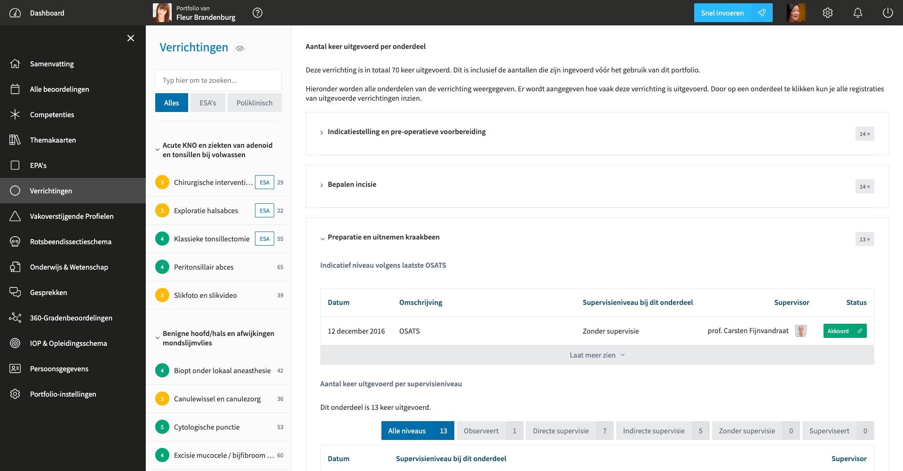Screen dimensions: 903x471
Task: Click ESA badge on Exploratie halsabces
Action: (264, 210)
